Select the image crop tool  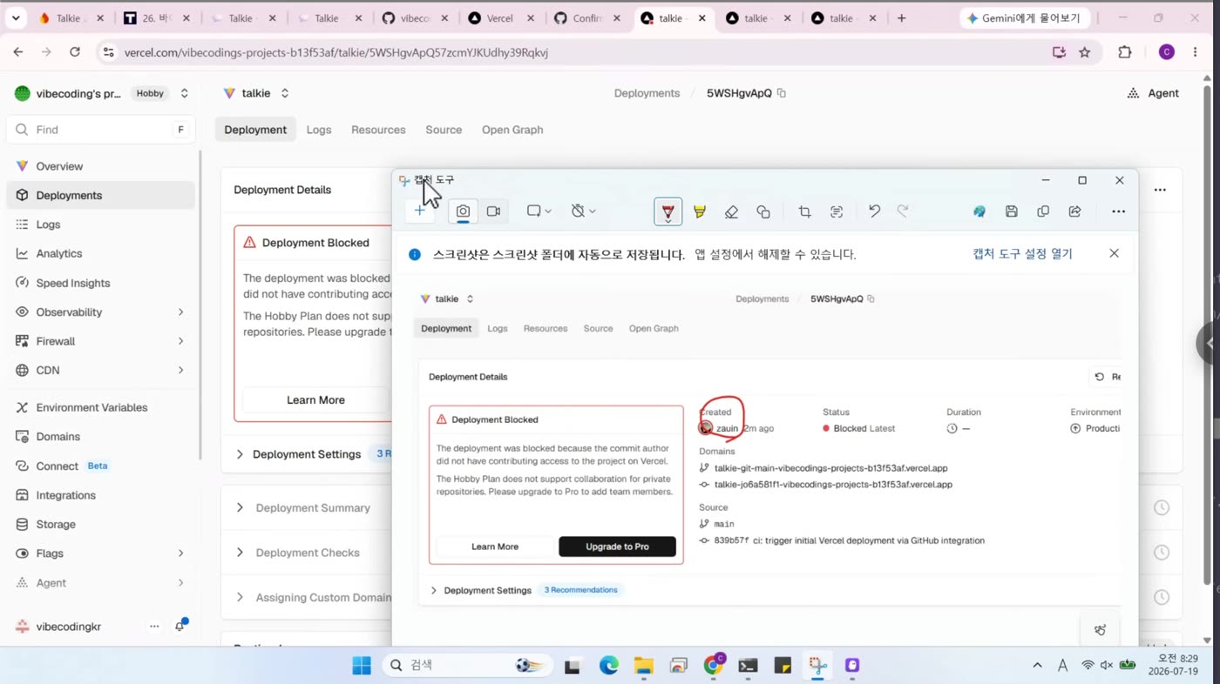click(x=804, y=211)
